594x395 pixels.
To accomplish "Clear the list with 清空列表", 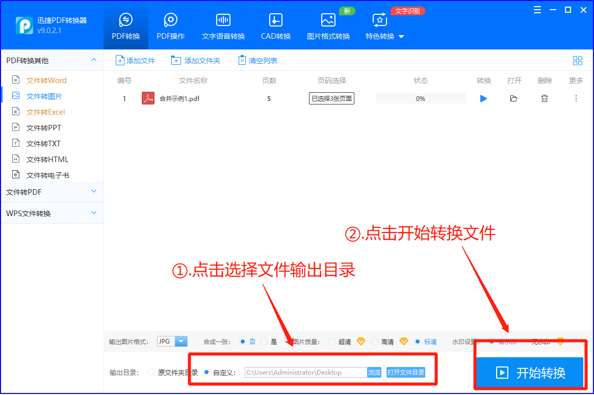I will [257, 61].
